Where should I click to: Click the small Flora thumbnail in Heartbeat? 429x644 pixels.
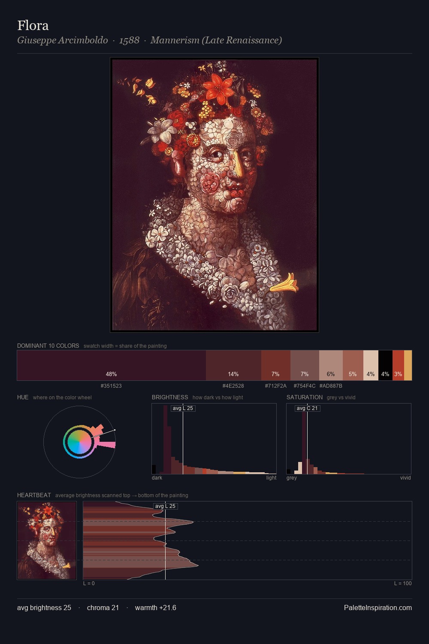tap(47, 541)
